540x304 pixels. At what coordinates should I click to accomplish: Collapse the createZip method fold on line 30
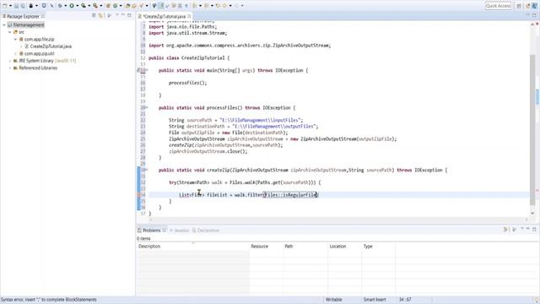(x=147, y=170)
